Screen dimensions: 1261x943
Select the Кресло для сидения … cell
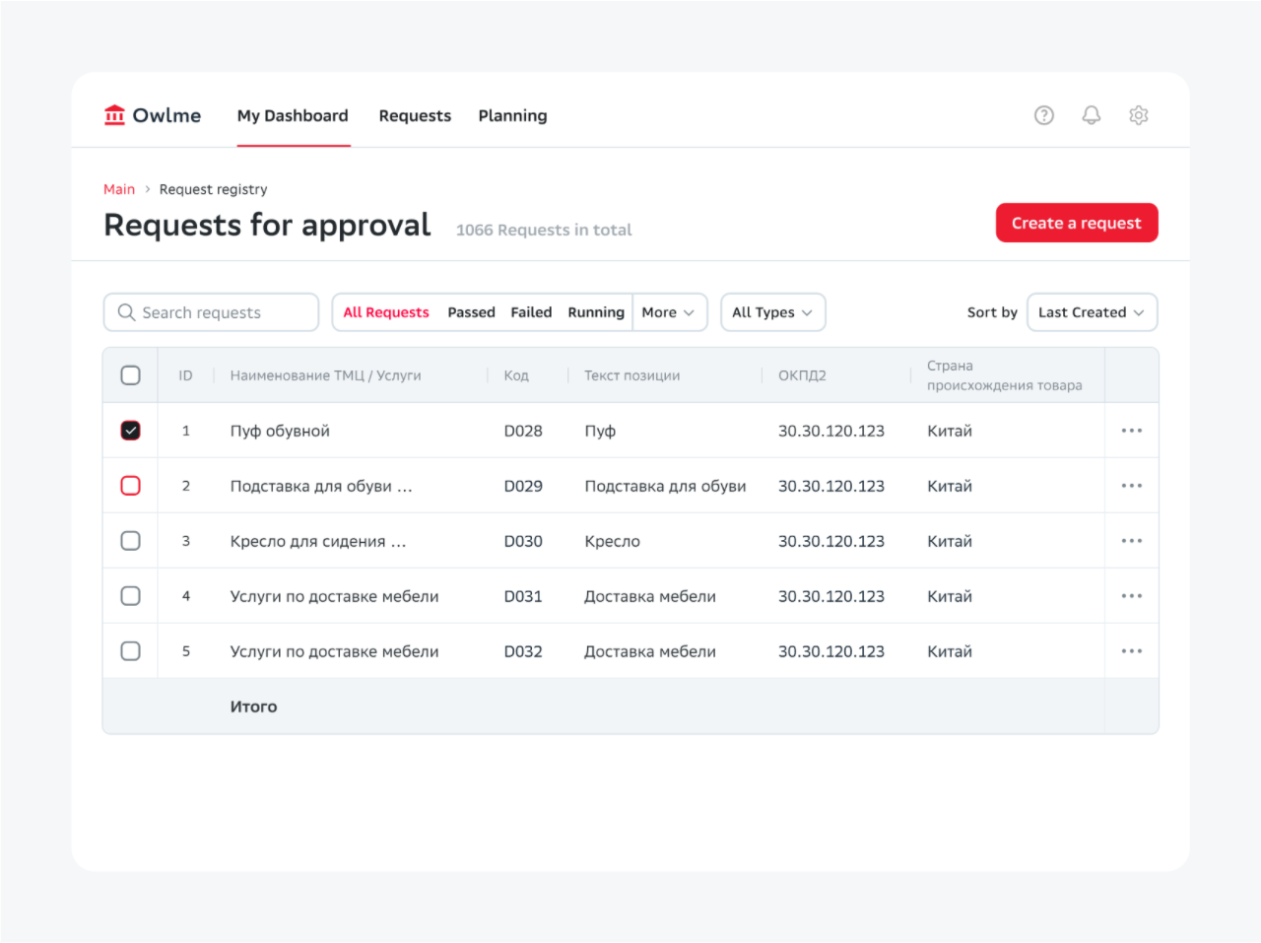click(x=318, y=541)
